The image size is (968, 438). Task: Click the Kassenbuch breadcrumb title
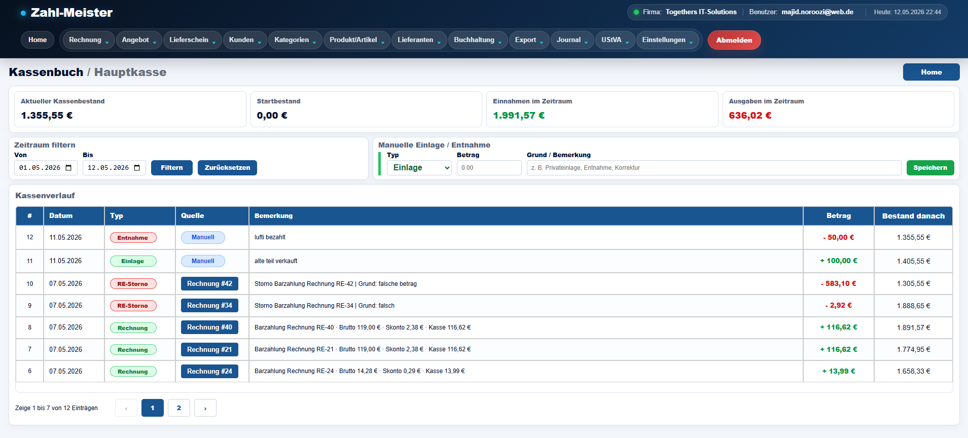tap(46, 72)
